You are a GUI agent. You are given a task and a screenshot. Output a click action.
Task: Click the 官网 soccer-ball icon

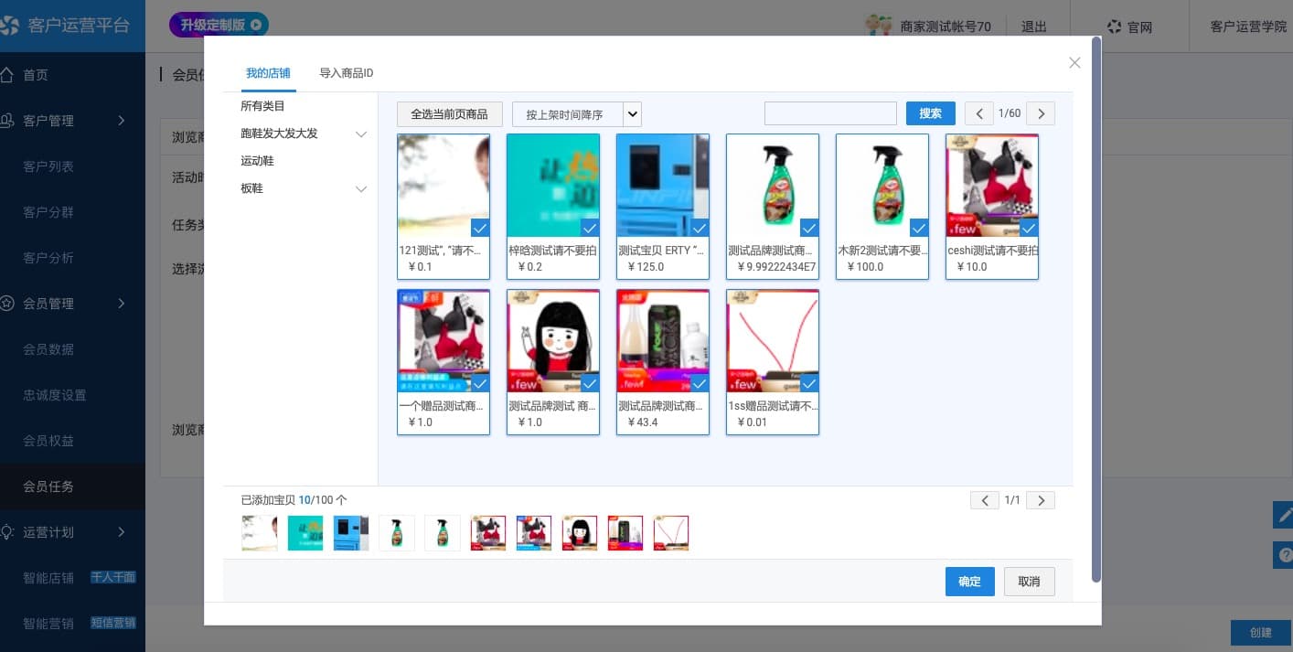click(x=1114, y=27)
